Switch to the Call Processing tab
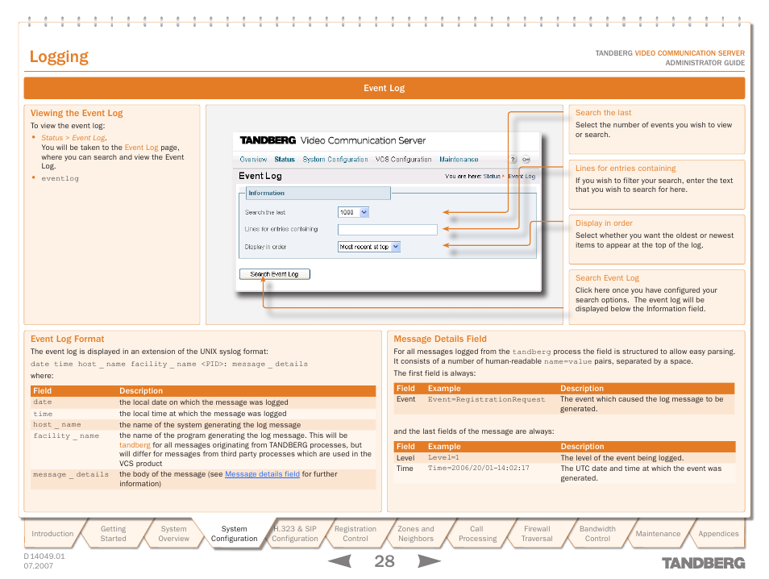Screen dimensions: 769x579 (476, 533)
